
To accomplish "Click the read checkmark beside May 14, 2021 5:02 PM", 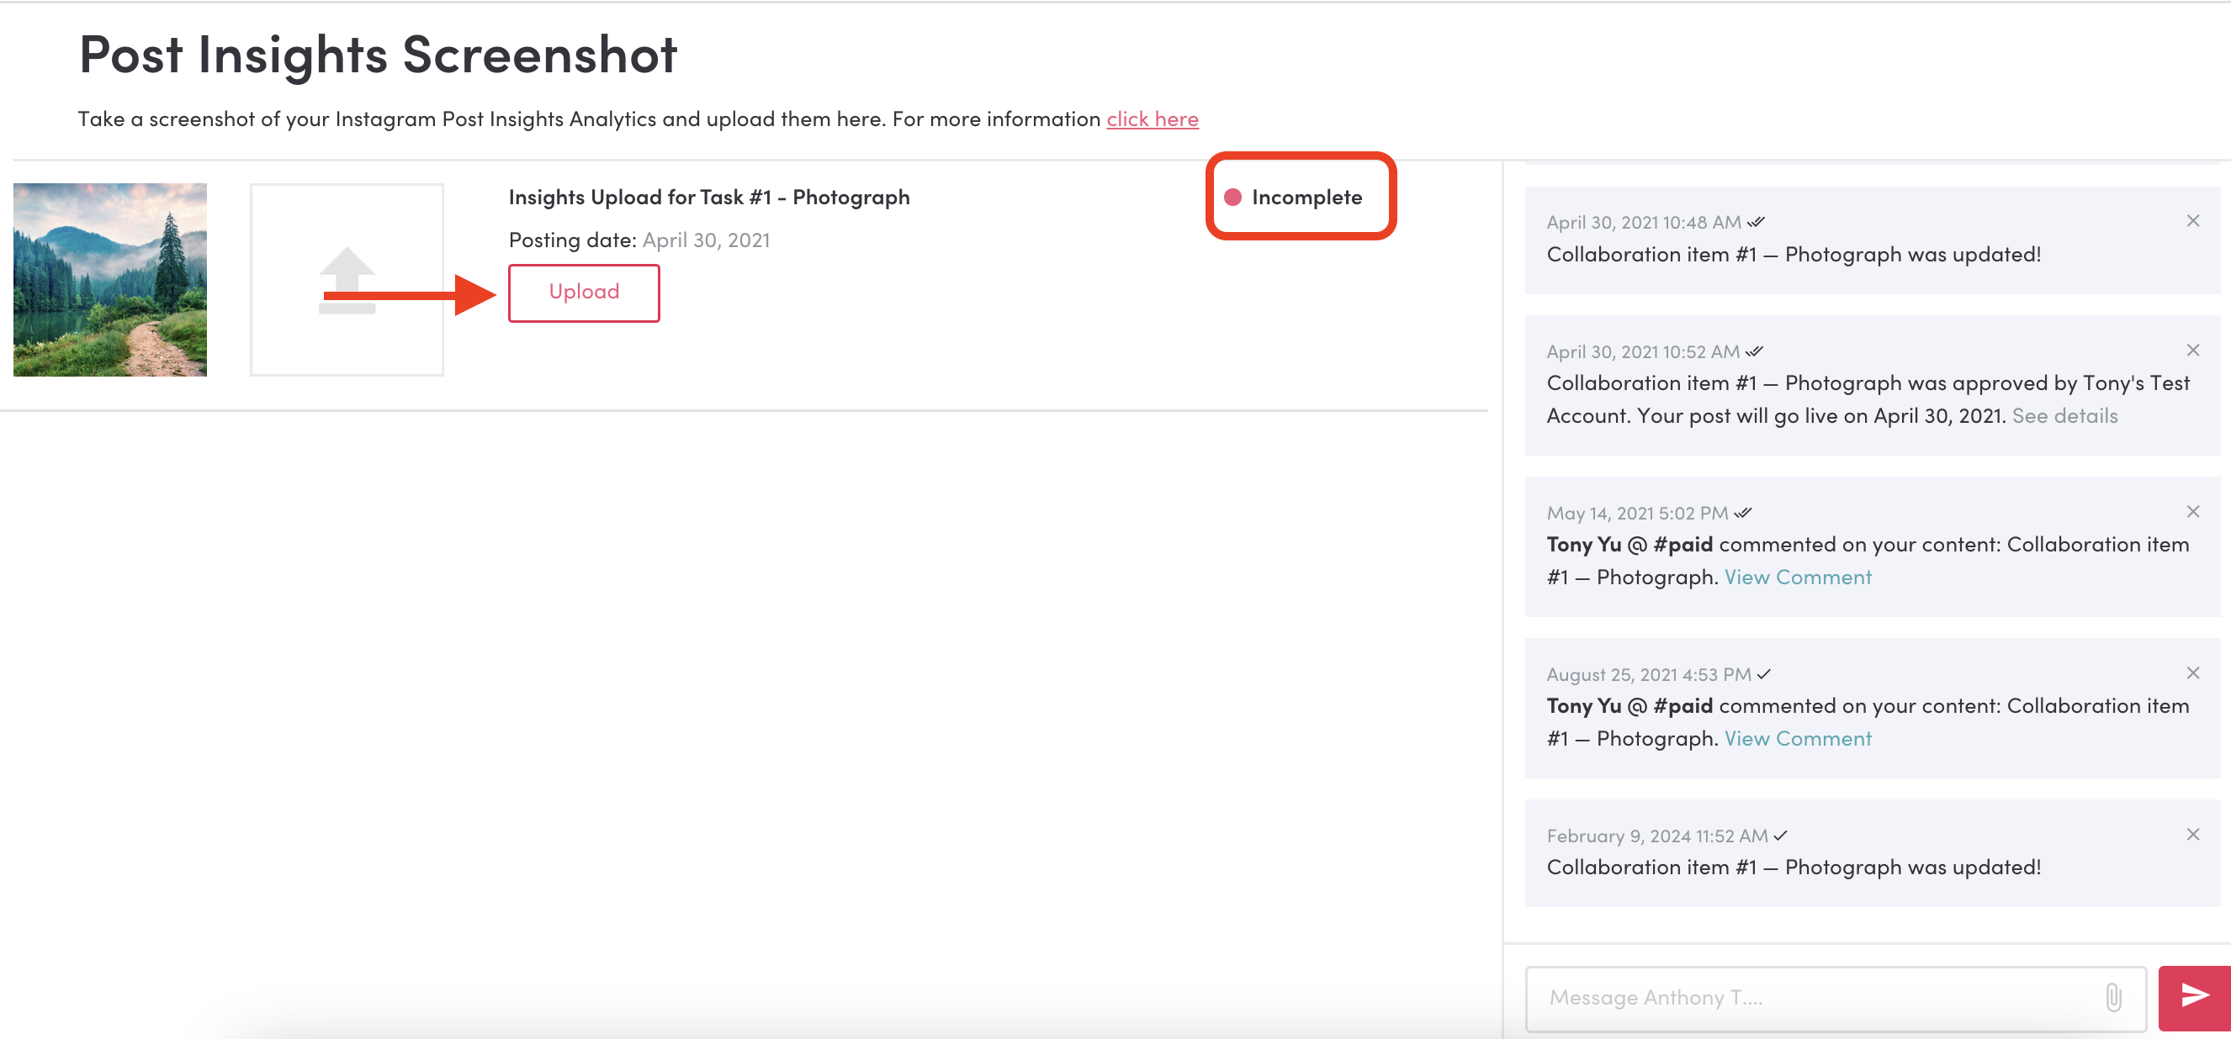I will coord(1742,513).
